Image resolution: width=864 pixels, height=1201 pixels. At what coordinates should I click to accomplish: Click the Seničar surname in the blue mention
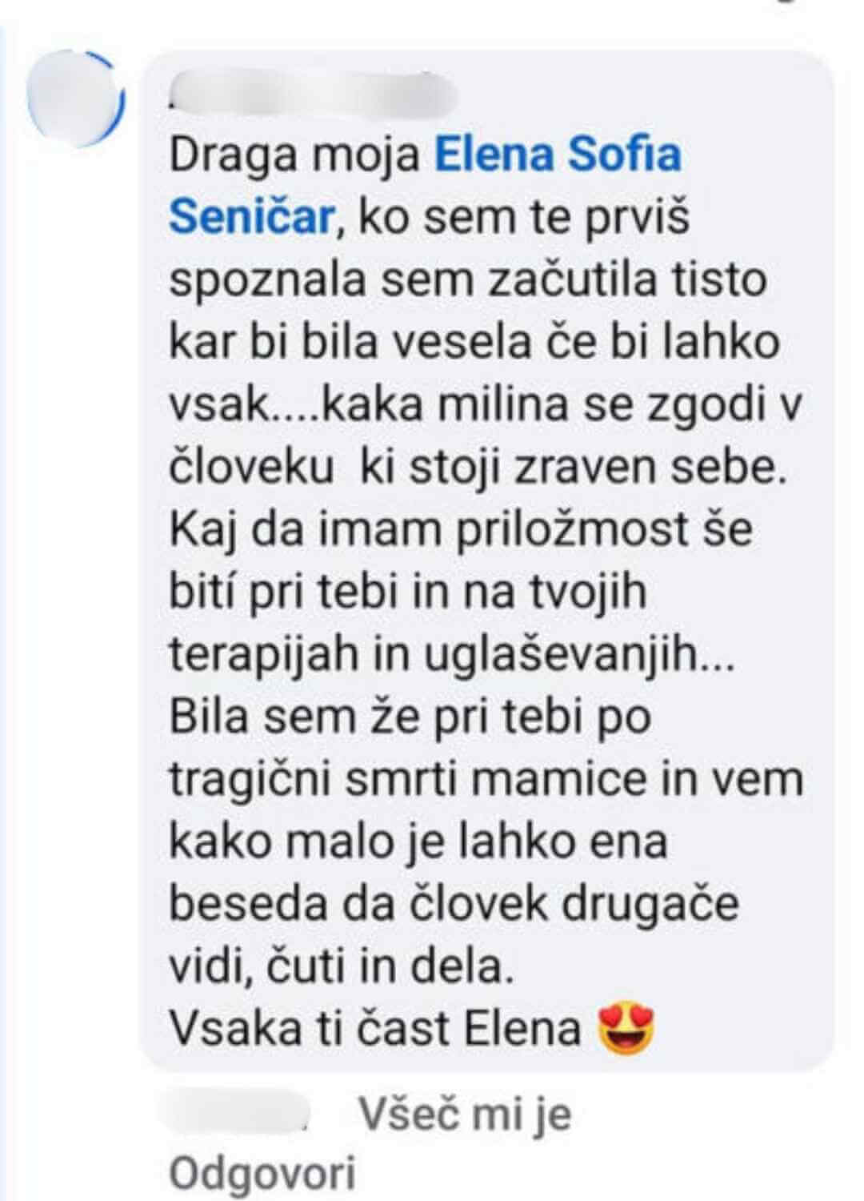[250, 217]
